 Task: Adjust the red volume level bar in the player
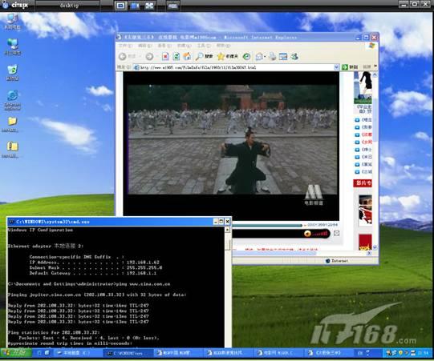point(320,234)
